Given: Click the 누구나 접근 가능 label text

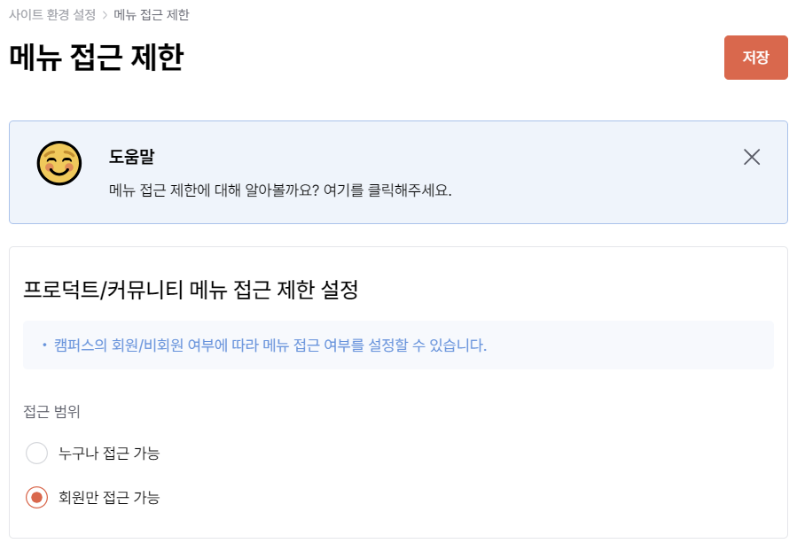Looking at the screenshot, I should tap(109, 453).
